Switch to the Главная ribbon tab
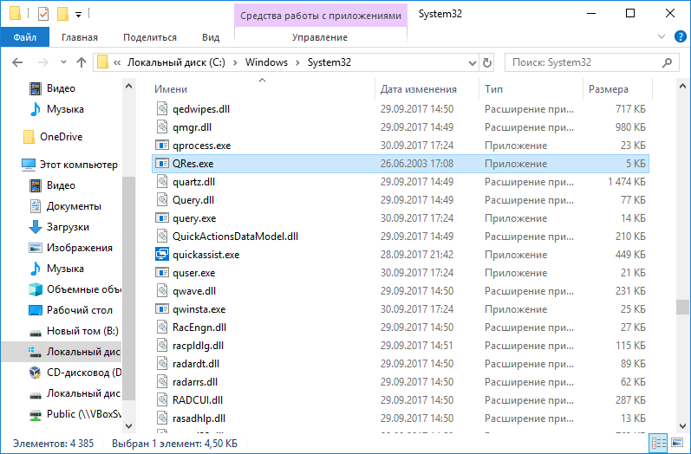Screen dimensions: 691x454 click(x=80, y=37)
